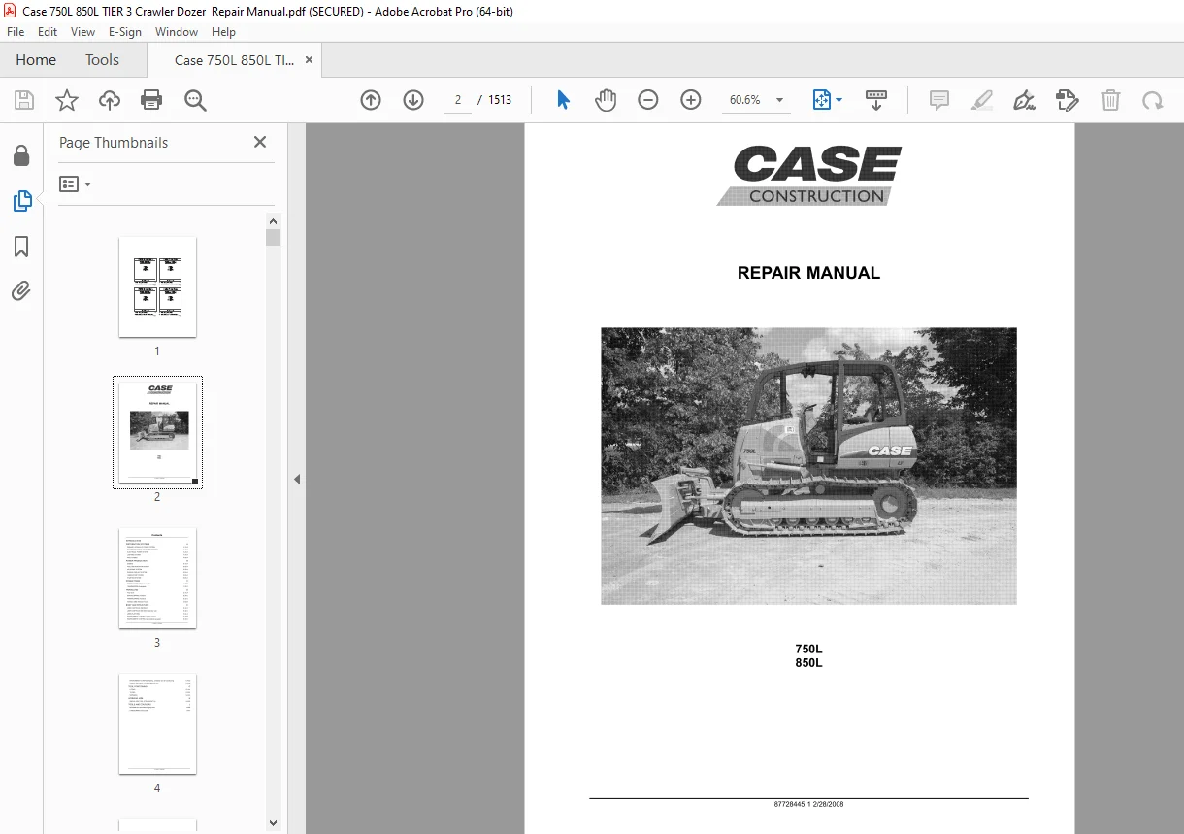Select page 4 thumbnail
This screenshot has width=1184, height=834.
157,723
